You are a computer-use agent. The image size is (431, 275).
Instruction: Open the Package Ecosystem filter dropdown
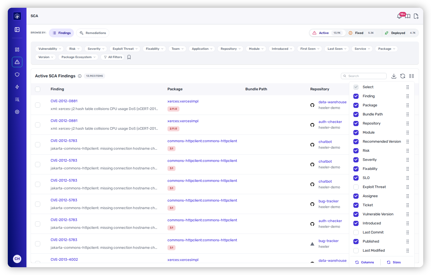(x=78, y=57)
